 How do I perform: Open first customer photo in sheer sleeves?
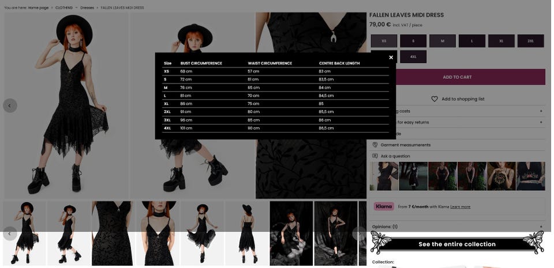384,176
